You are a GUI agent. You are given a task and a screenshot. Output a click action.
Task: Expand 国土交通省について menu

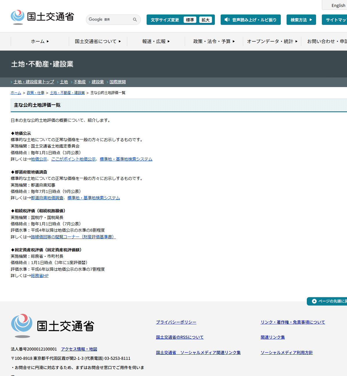point(98,41)
